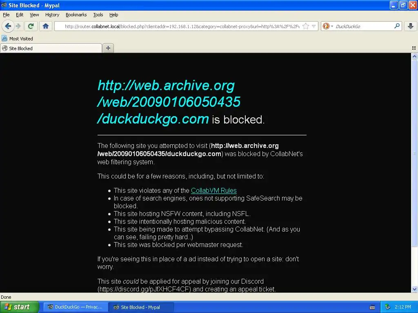Open the Windows Start button
The width and height of the screenshot is (418, 313).
(19, 307)
